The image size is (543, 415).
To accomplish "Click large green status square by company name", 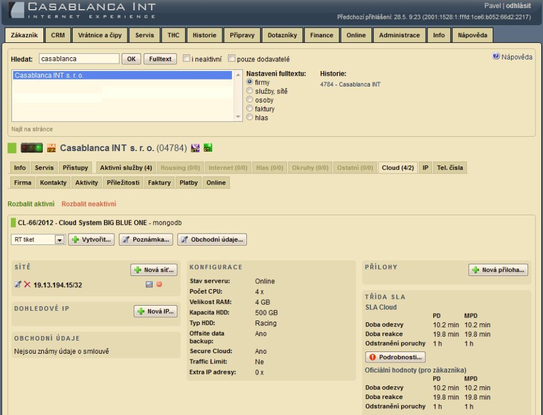I will point(12,148).
